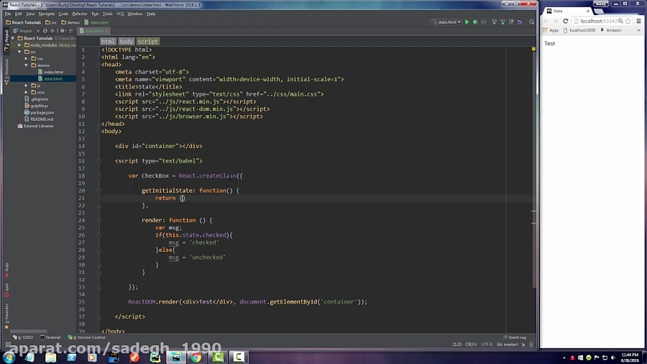Screen dimensions: 647x364
Task: Open the Terminal tool window button
Action: [x=50, y=337]
